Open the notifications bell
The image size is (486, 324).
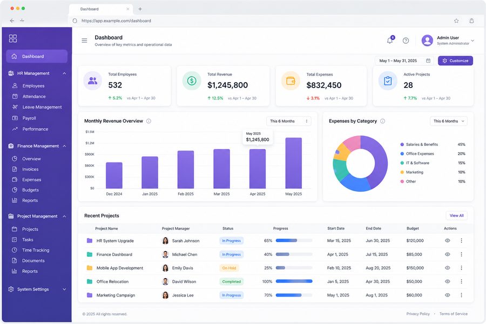390,40
